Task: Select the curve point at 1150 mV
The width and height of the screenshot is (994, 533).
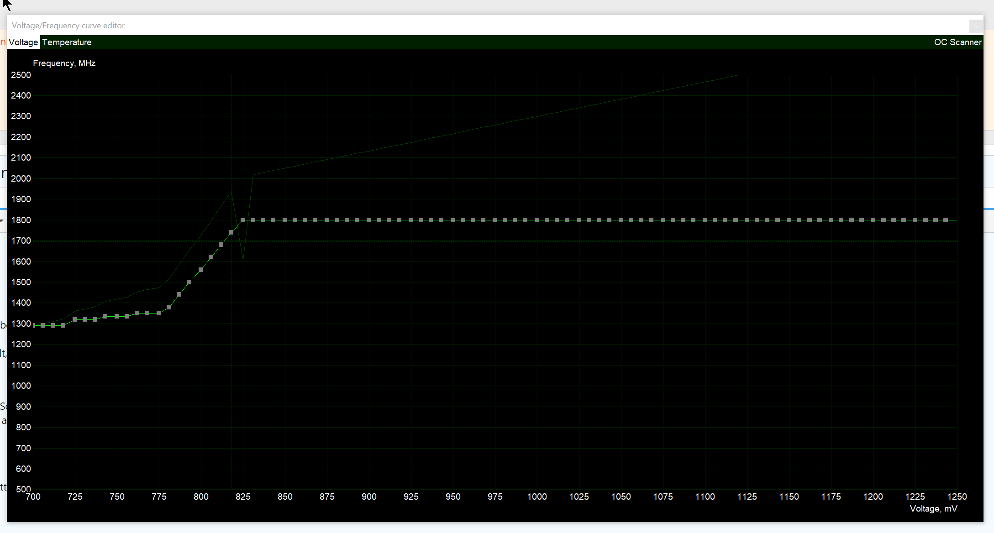Action: click(789, 220)
